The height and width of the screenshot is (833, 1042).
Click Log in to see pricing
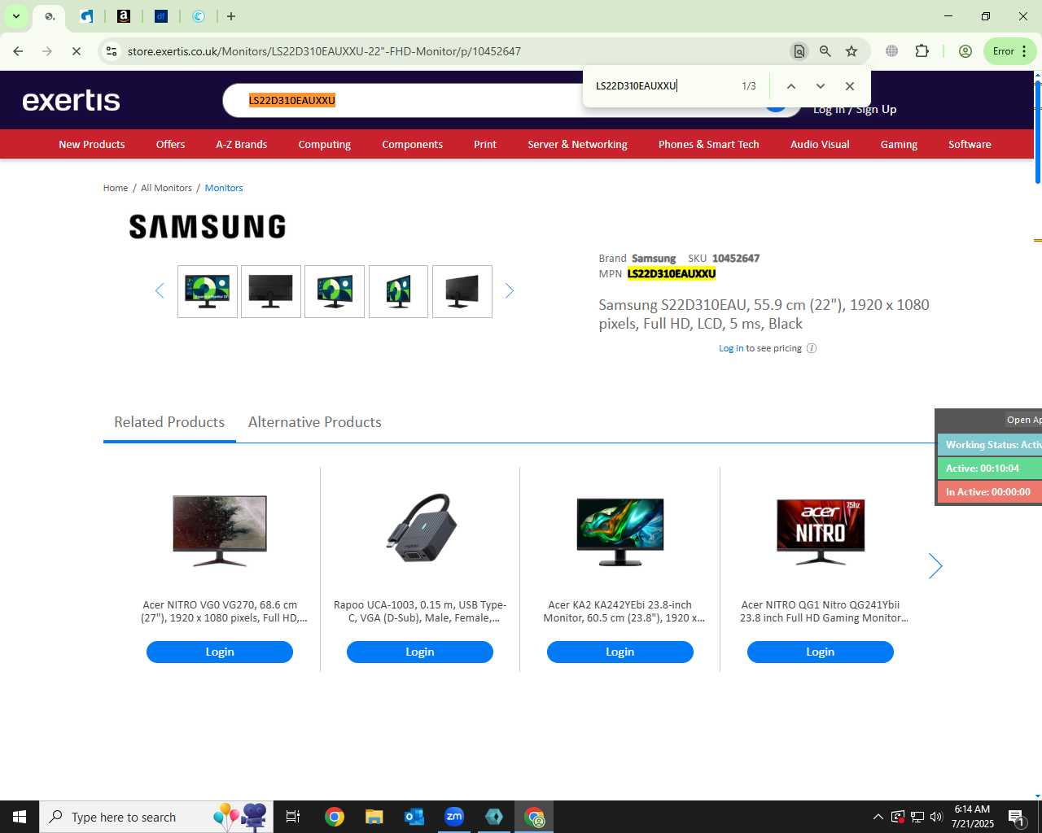click(731, 348)
